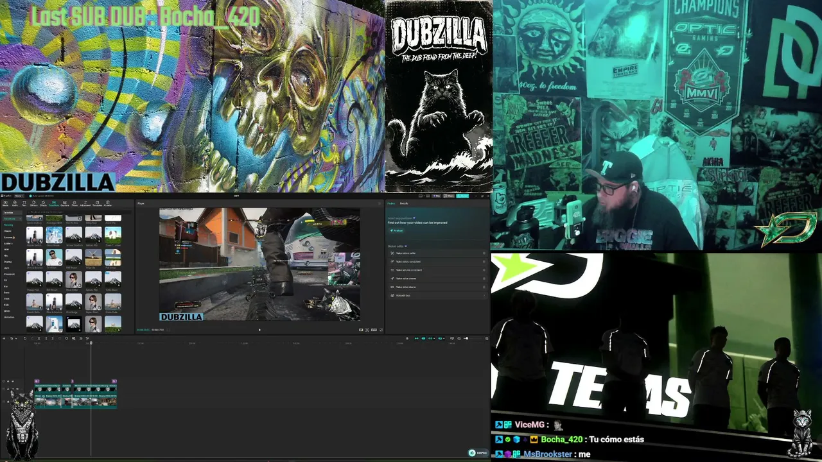This screenshot has width=822, height=462.
Task: Toggle the Make voice clearer switch
Action: pos(484,278)
